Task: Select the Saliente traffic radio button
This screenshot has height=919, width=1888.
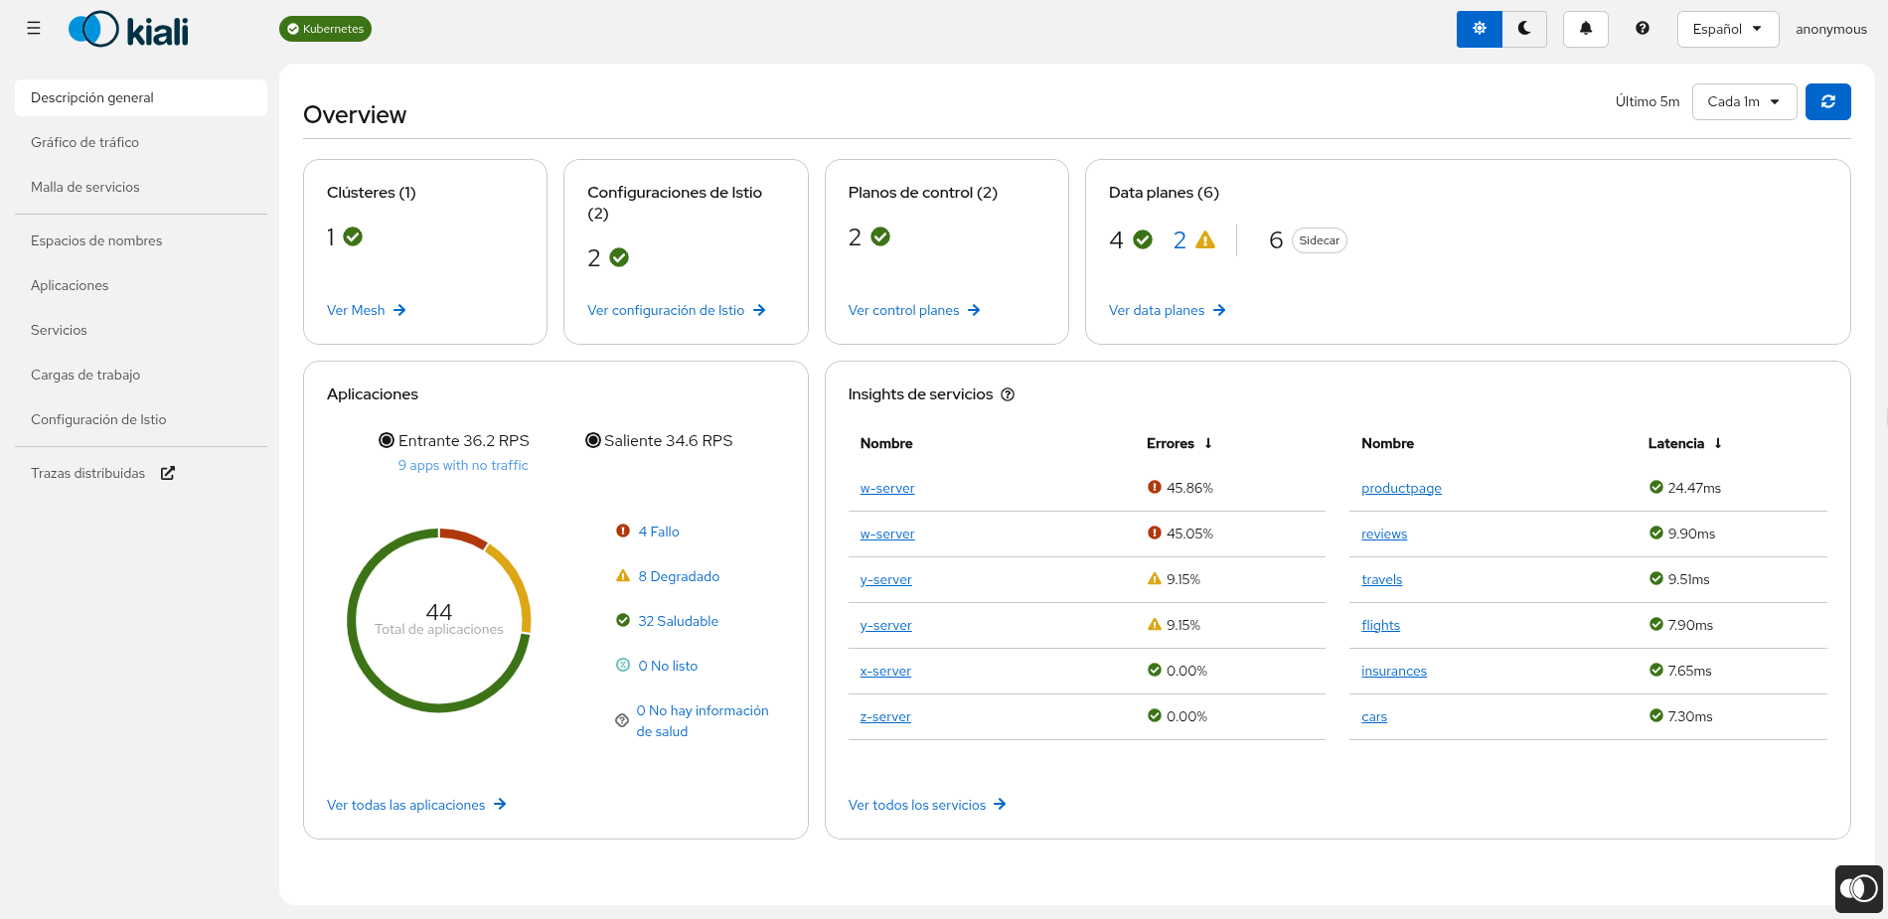Action: click(593, 440)
